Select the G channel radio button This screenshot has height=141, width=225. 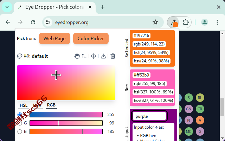pyautogui.click(x=20, y=123)
